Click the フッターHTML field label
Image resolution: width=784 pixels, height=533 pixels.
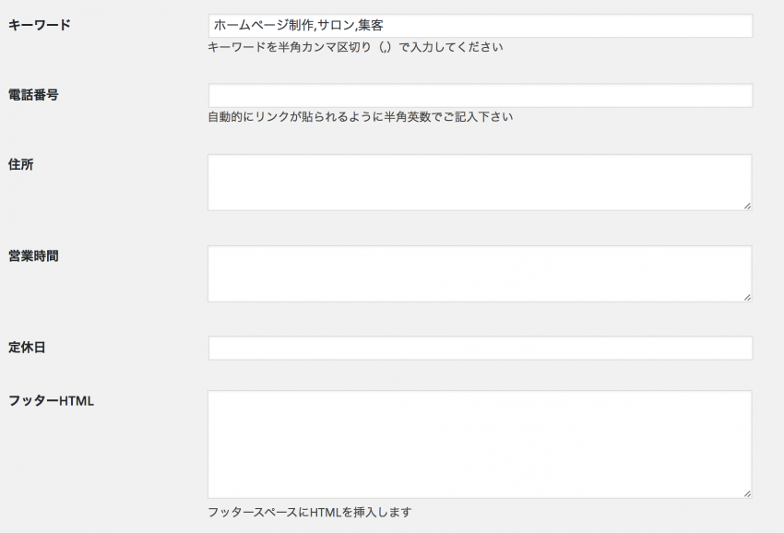tap(51, 401)
